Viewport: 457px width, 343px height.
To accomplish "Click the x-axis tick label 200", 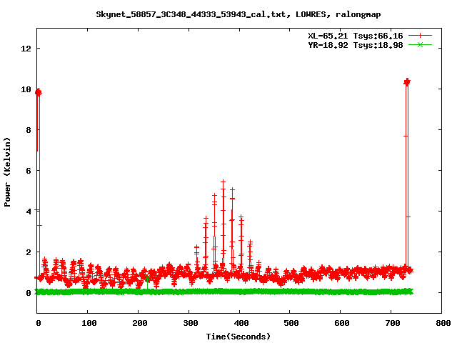I will [x=140, y=323].
